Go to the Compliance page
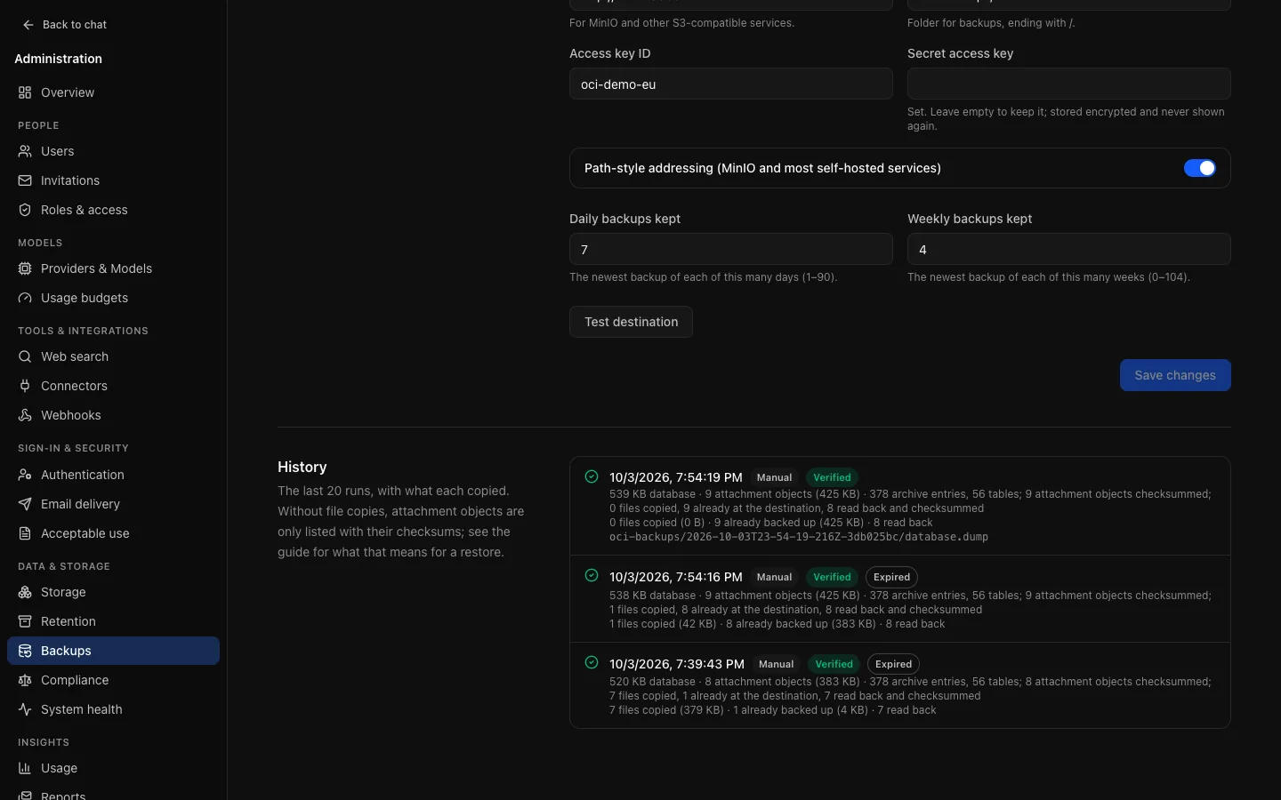The image size is (1281, 800). (113, 680)
